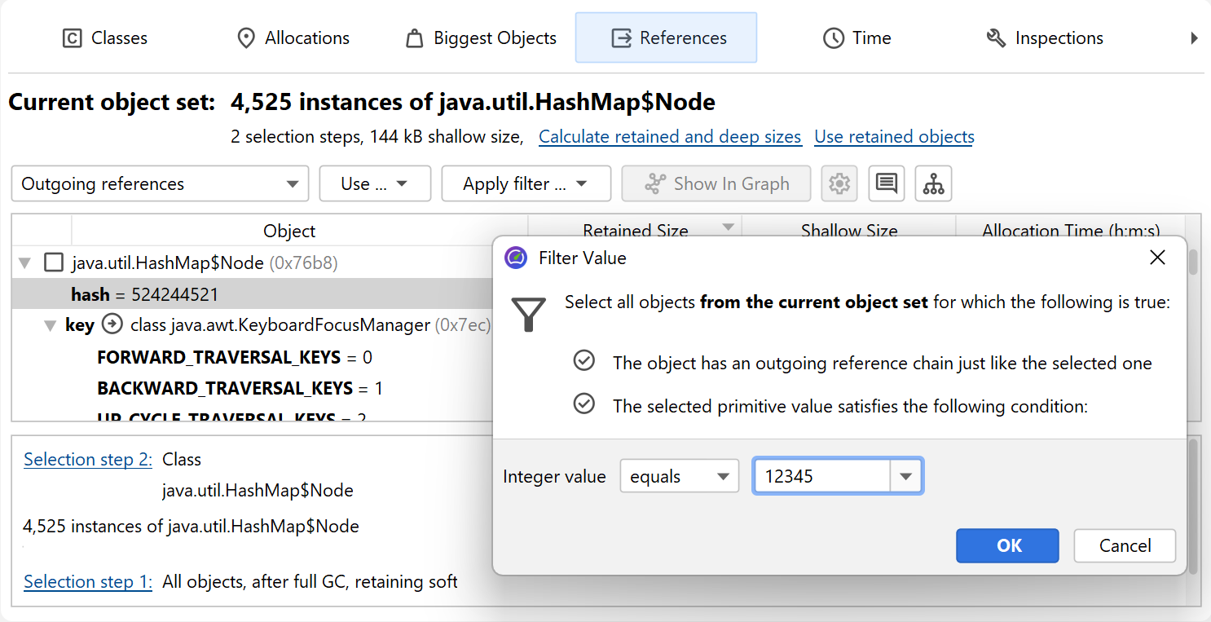Click Show In Graph button
Screen dimensions: 1211x622
(x=716, y=184)
